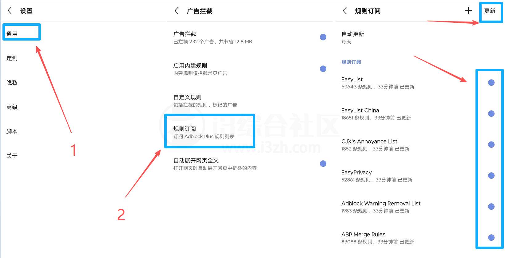Disable the 启用内建规则 toggle
505x258 pixels.
pyautogui.click(x=323, y=69)
